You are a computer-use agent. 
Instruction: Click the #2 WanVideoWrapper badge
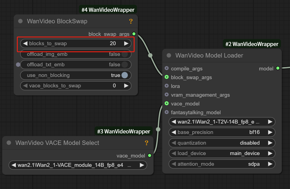252,44
